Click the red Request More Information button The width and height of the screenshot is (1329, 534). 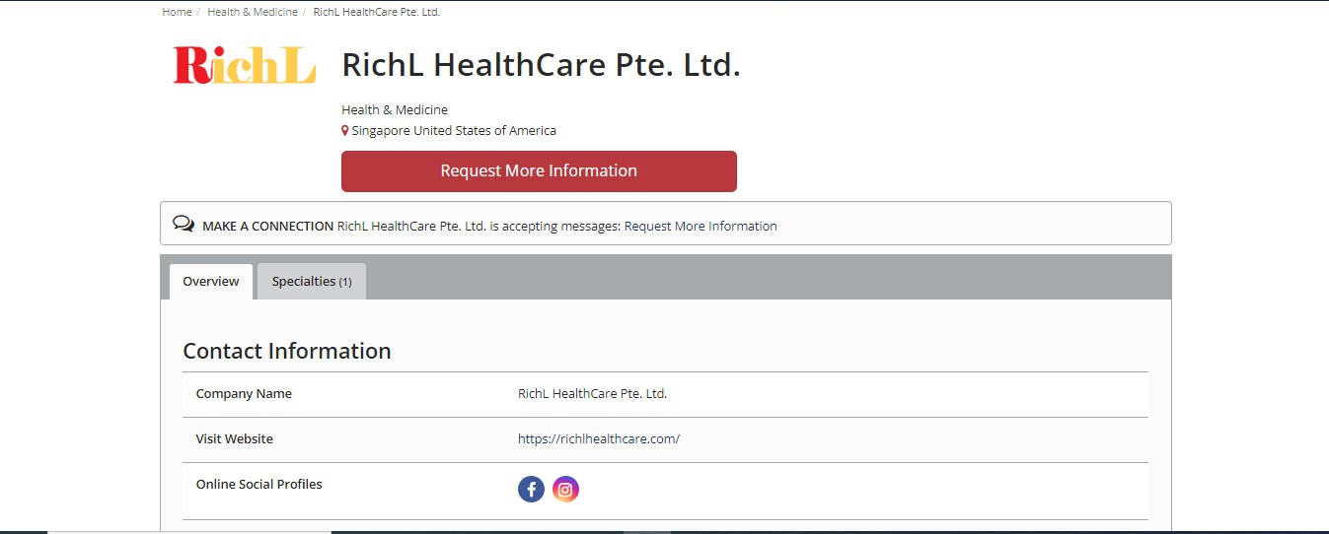(x=539, y=171)
